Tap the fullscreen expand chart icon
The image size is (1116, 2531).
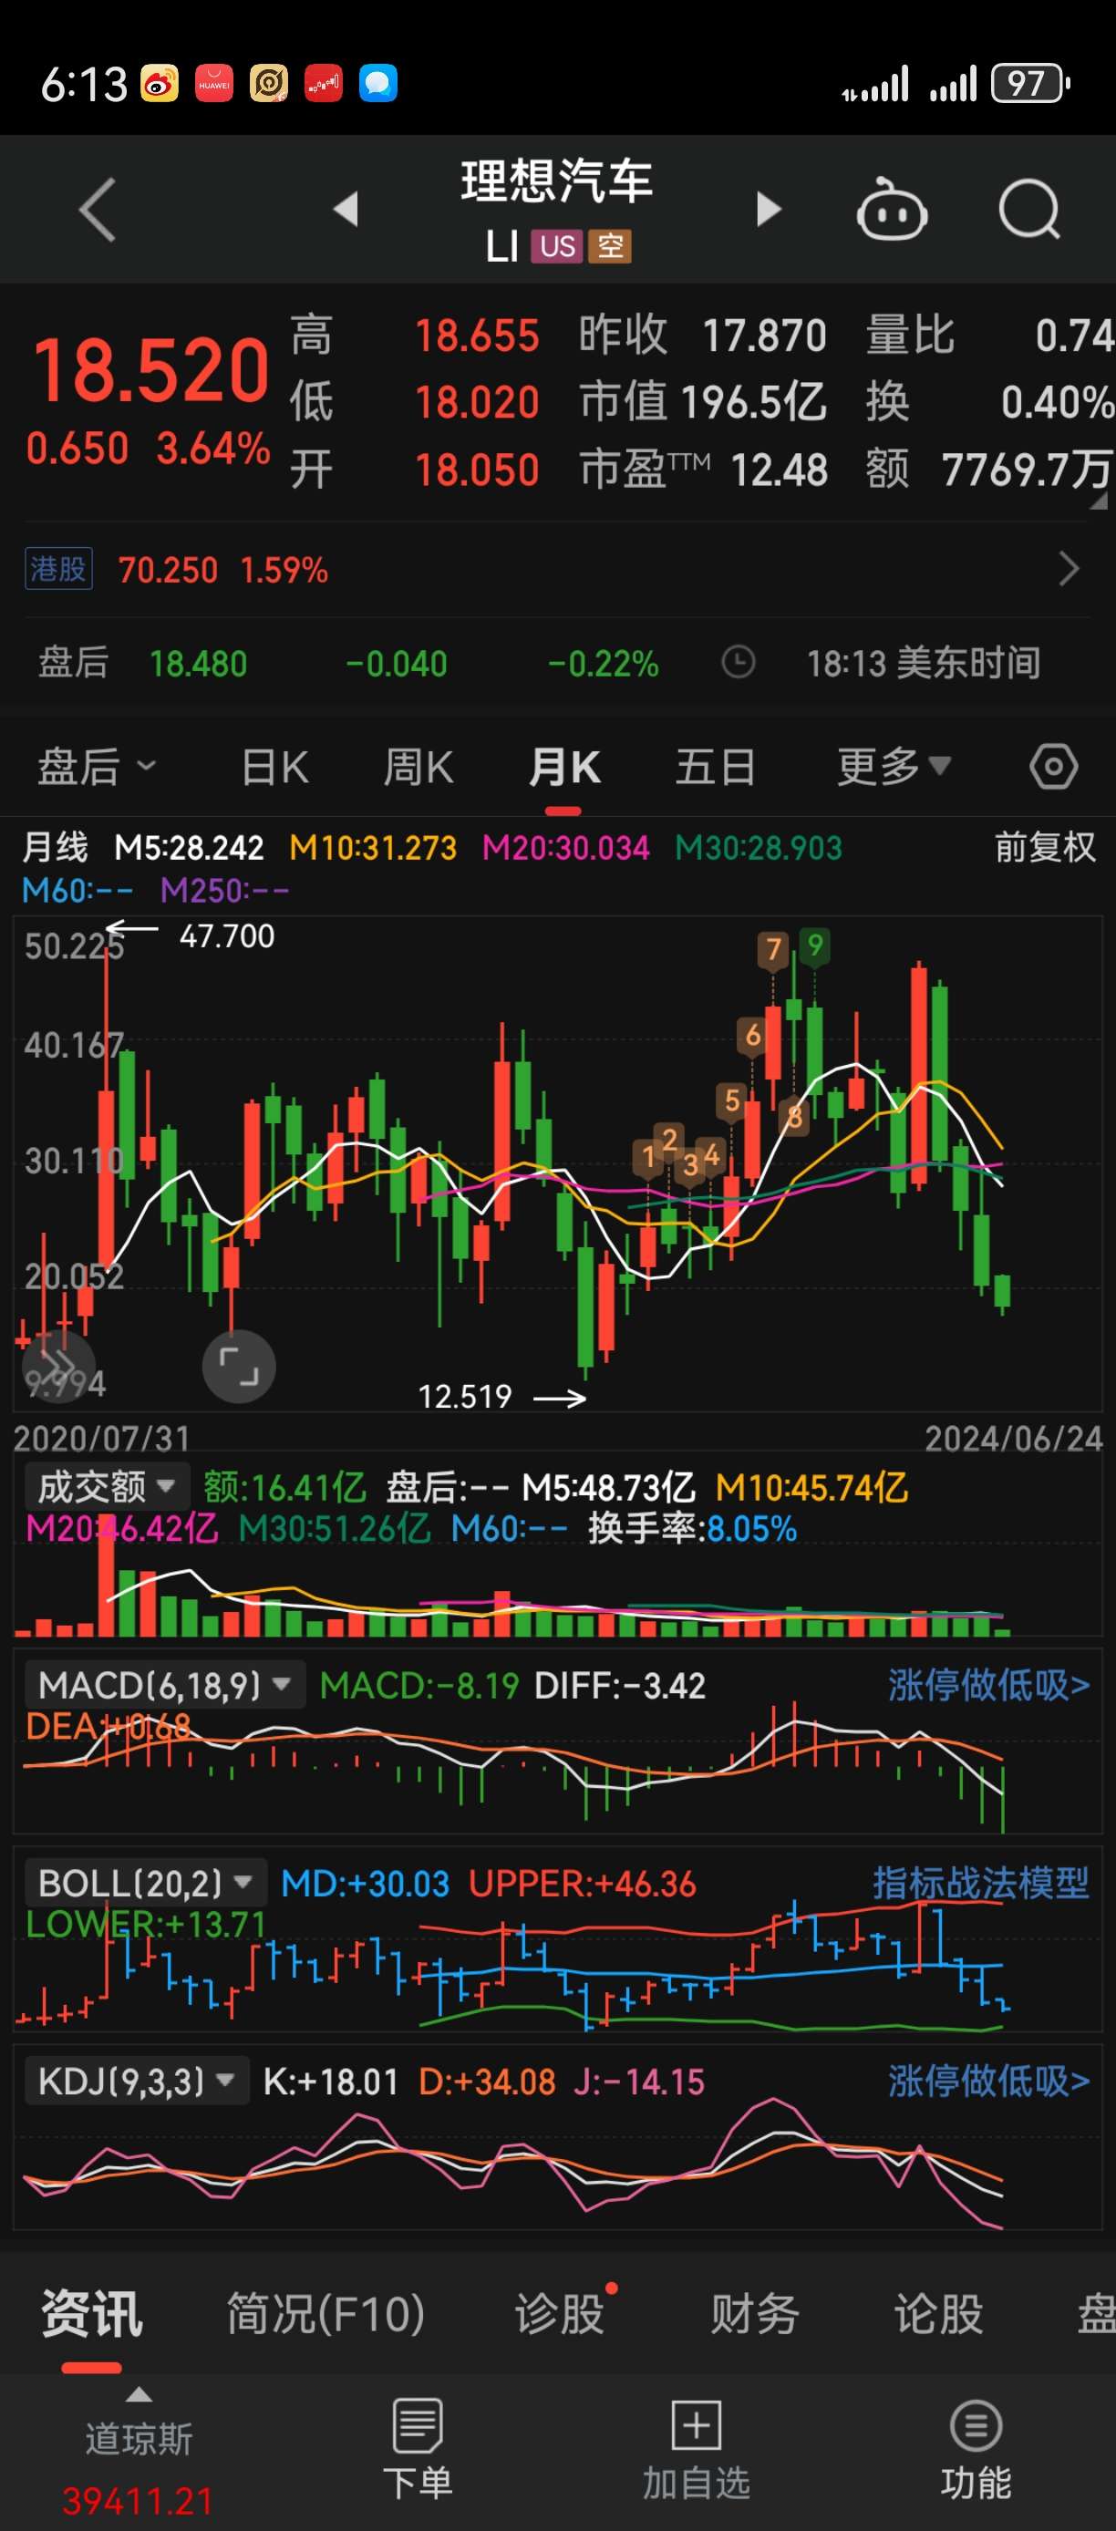(239, 1366)
